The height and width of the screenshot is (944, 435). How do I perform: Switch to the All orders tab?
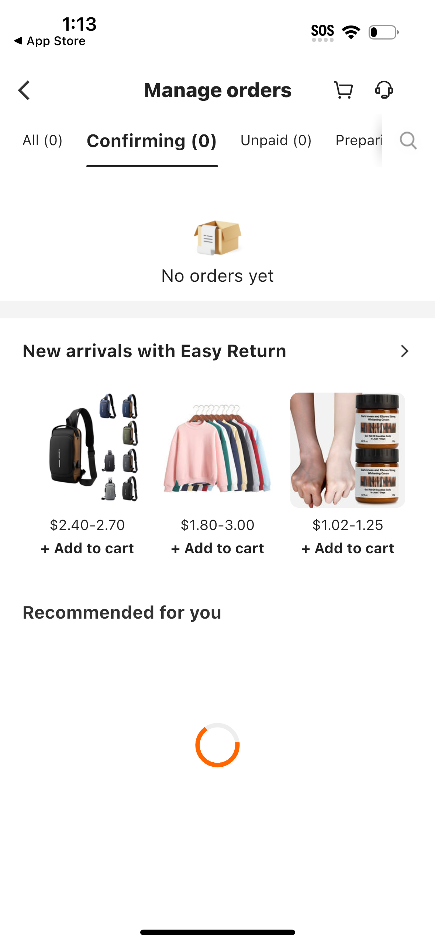[42, 140]
